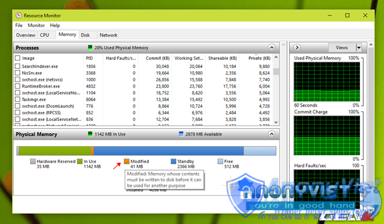
Task: Click the Modified orange legend swatch
Action: tap(127, 161)
